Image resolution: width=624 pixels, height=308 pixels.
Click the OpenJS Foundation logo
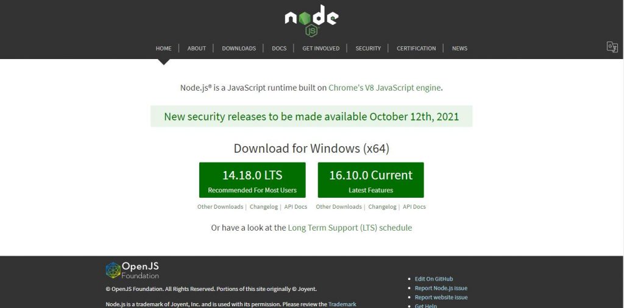[132, 270]
